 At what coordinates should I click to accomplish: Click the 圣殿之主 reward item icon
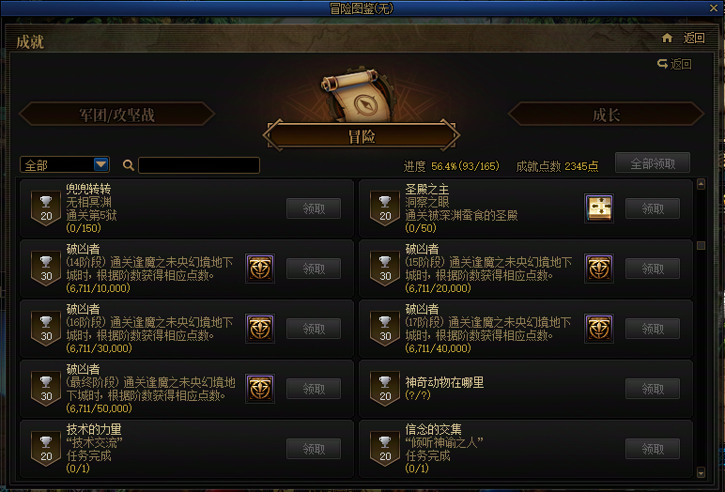pos(599,208)
